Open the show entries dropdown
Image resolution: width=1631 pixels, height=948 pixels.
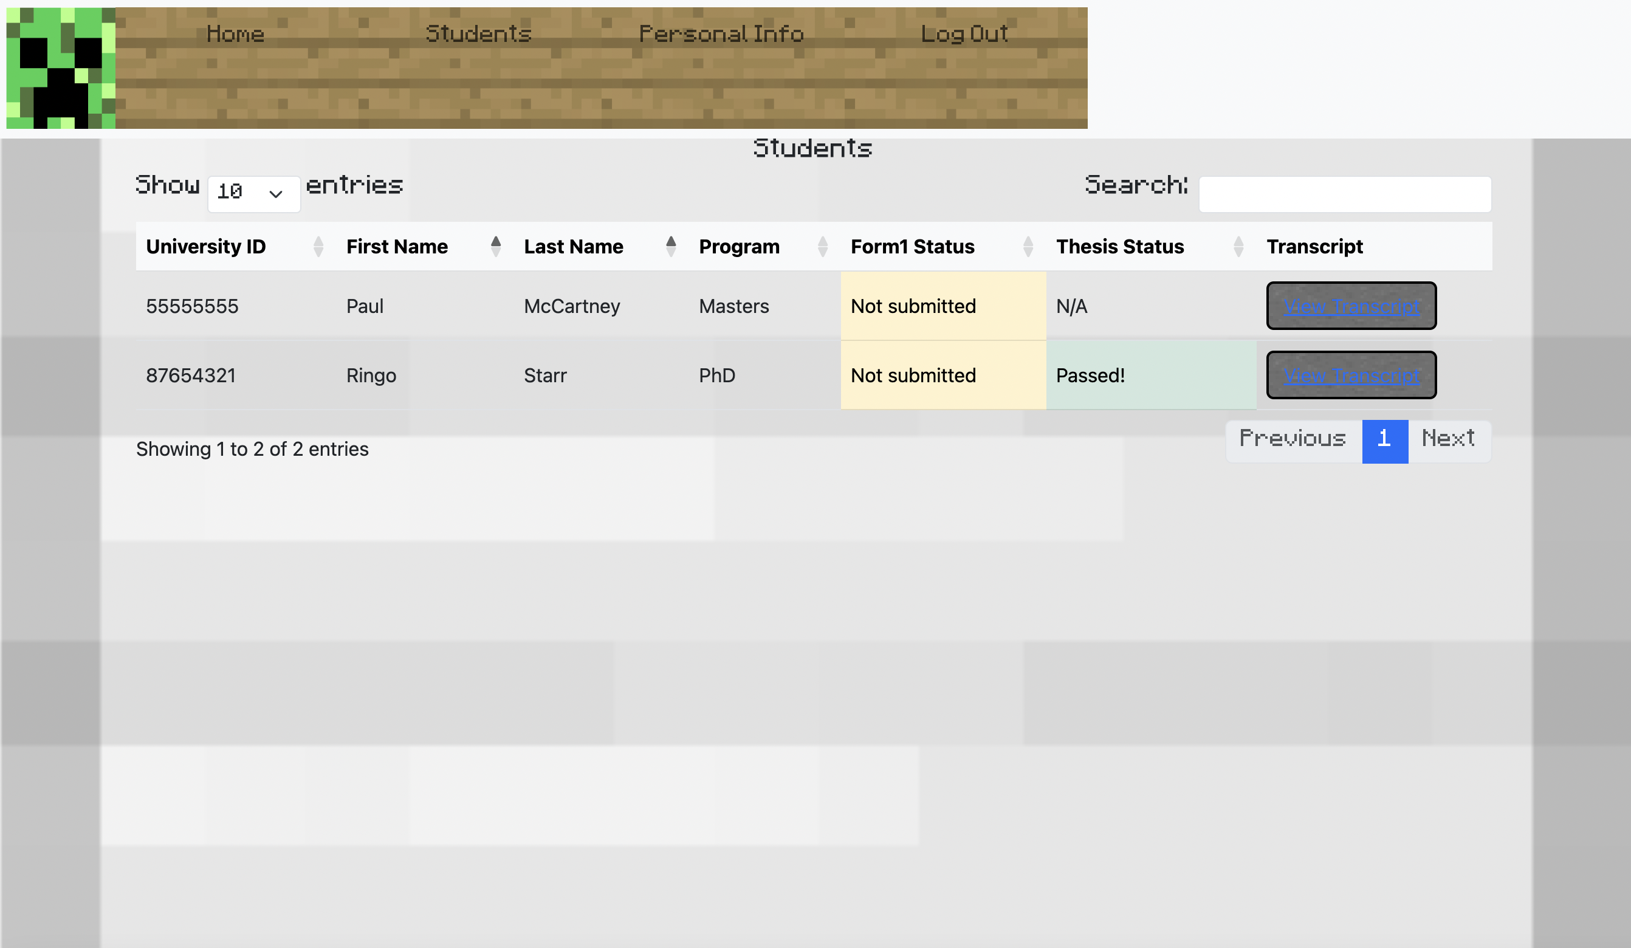coord(254,193)
